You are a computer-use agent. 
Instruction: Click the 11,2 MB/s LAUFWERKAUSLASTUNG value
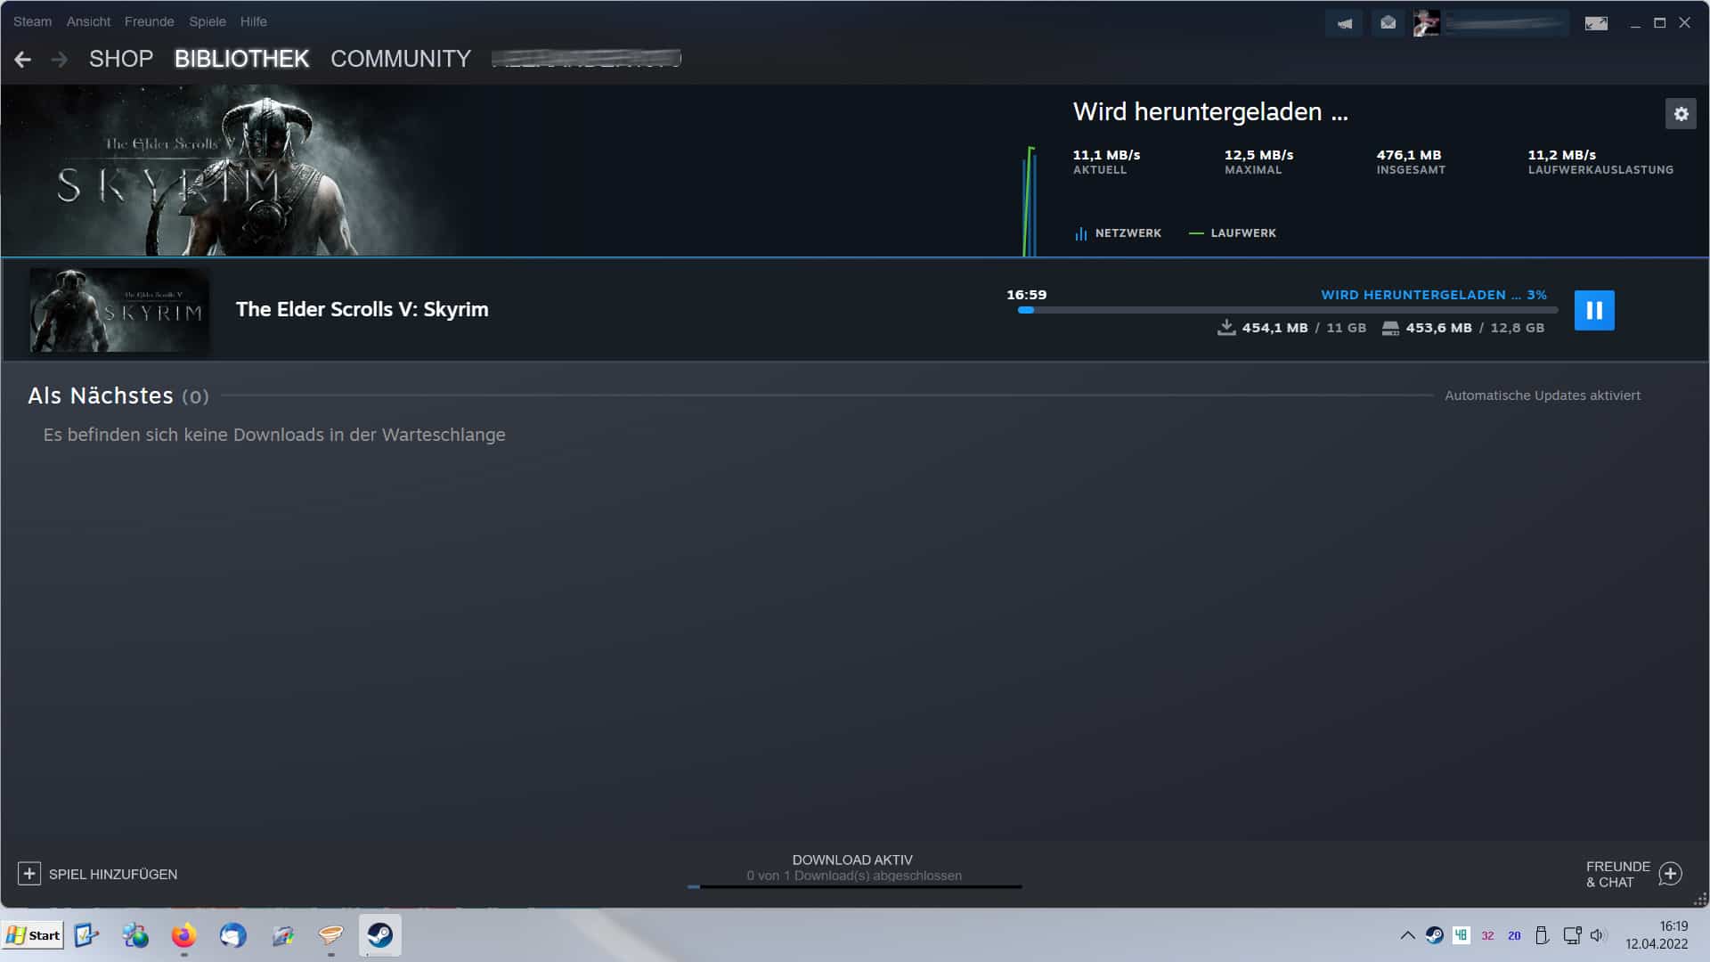pyautogui.click(x=1562, y=155)
